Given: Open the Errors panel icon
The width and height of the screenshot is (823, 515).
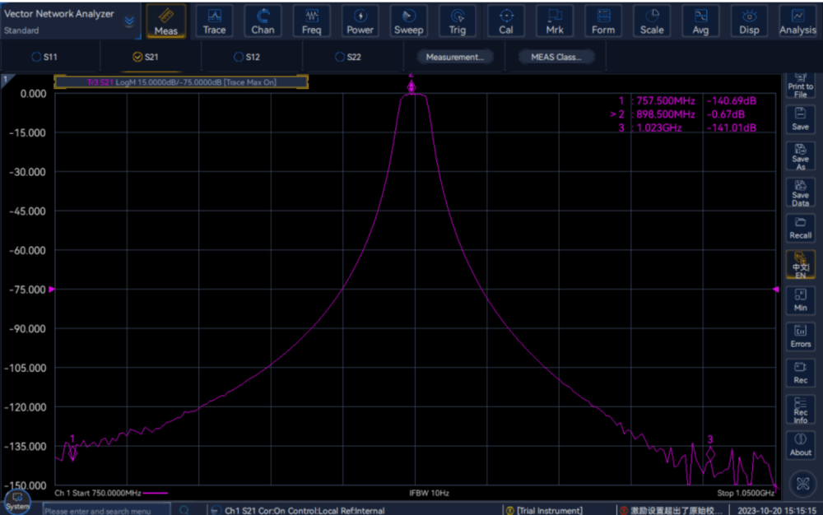Looking at the screenshot, I should (x=800, y=336).
